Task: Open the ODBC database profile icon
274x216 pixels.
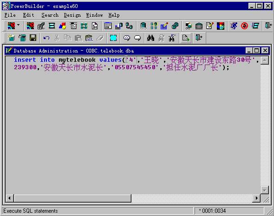Action: pos(143,26)
